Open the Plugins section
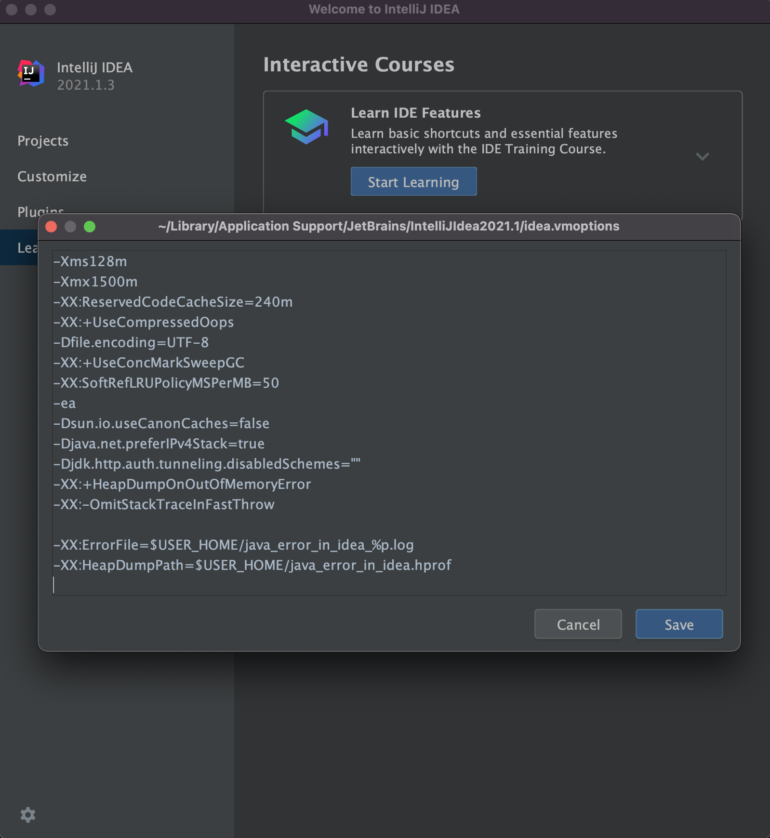770x838 pixels. [40, 211]
